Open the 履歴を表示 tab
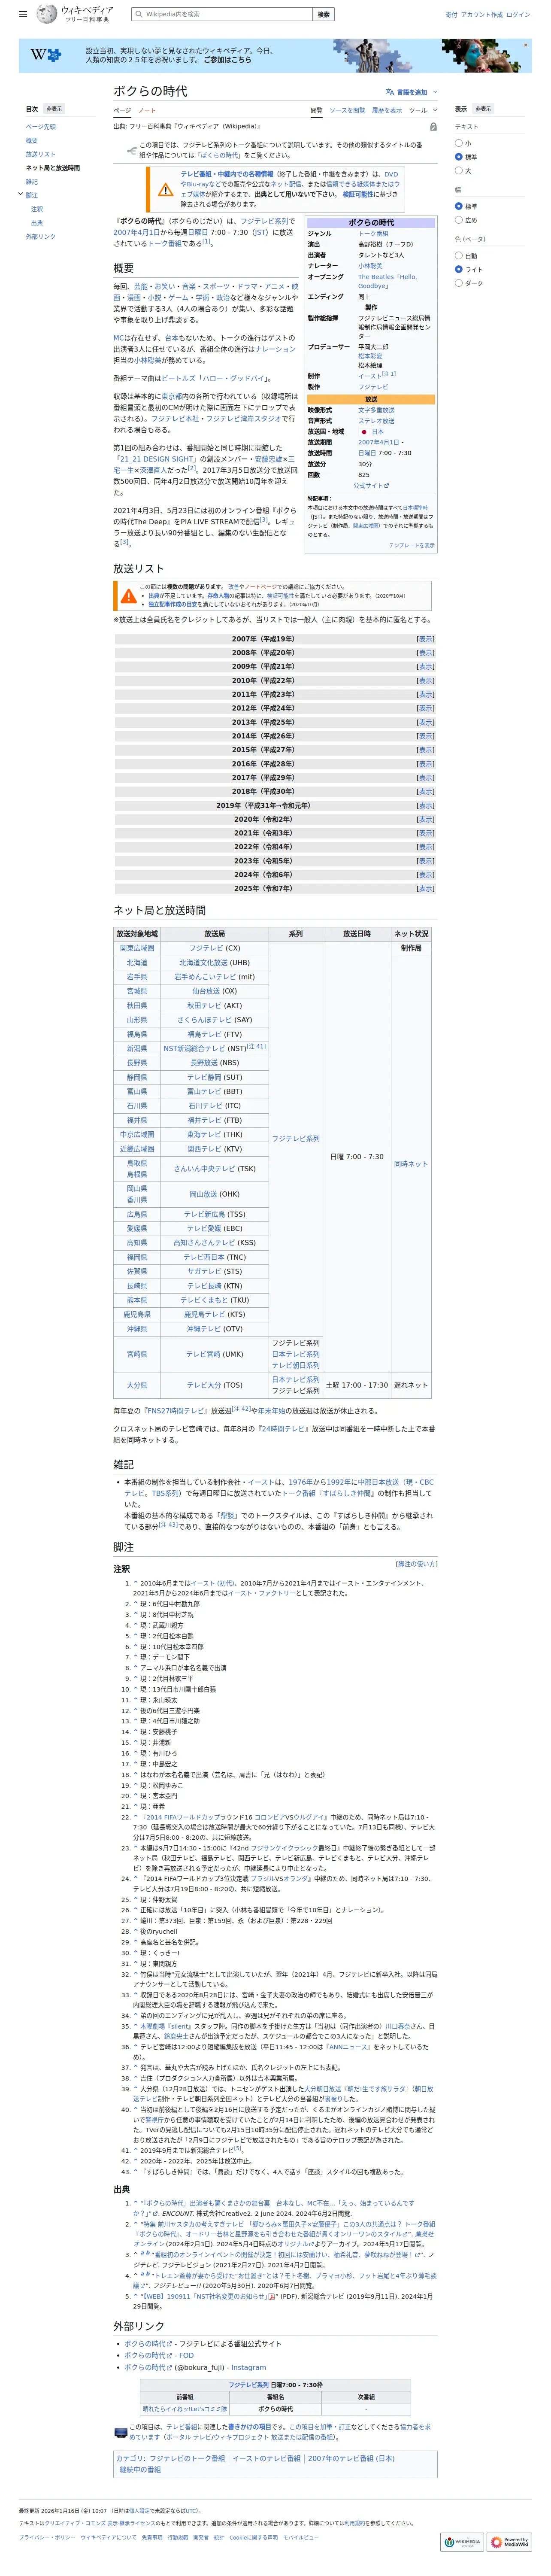551x2576 pixels. tap(387, 110)
